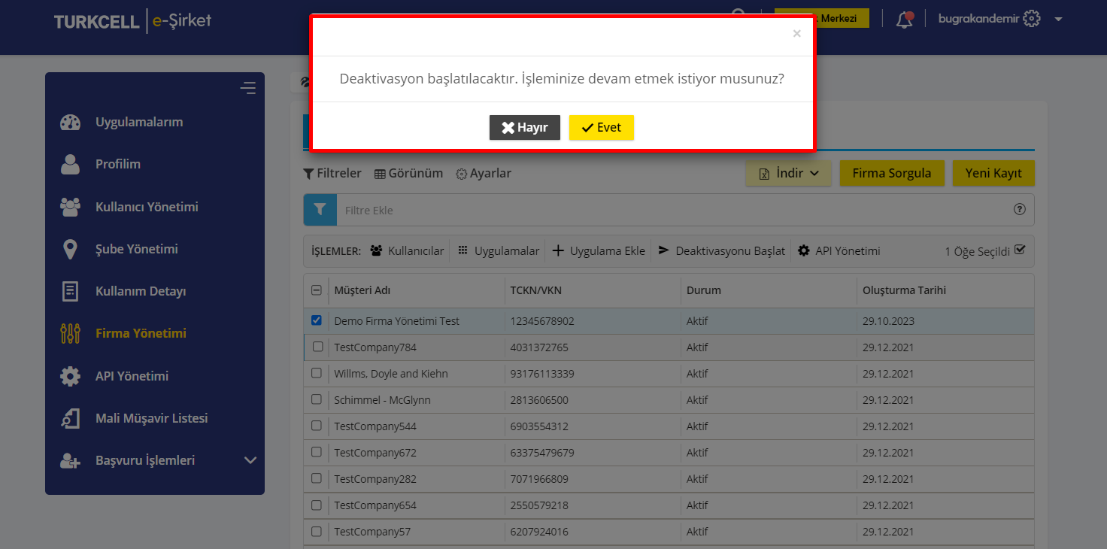Screen dimensions: 1107x549
Task: Collapse the sidebar using the hamburger icon
Action: click(248, 88)
